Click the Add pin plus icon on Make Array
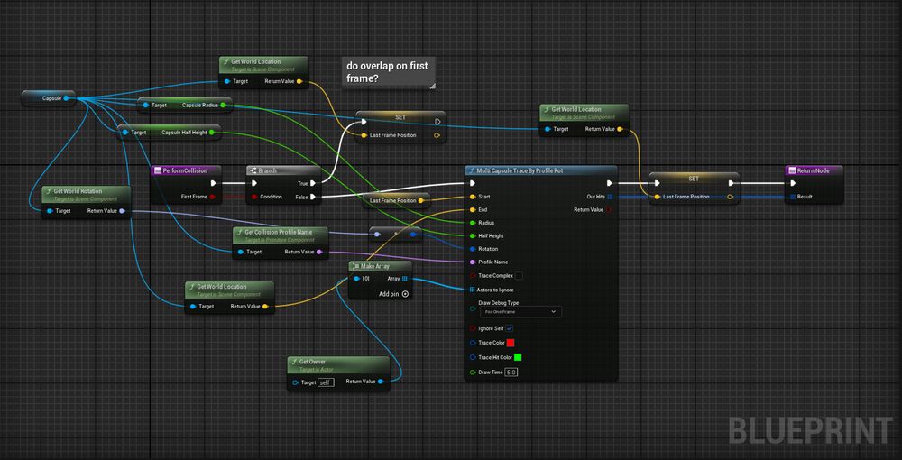This screenshot has width=902, height=460. point(405,294)
